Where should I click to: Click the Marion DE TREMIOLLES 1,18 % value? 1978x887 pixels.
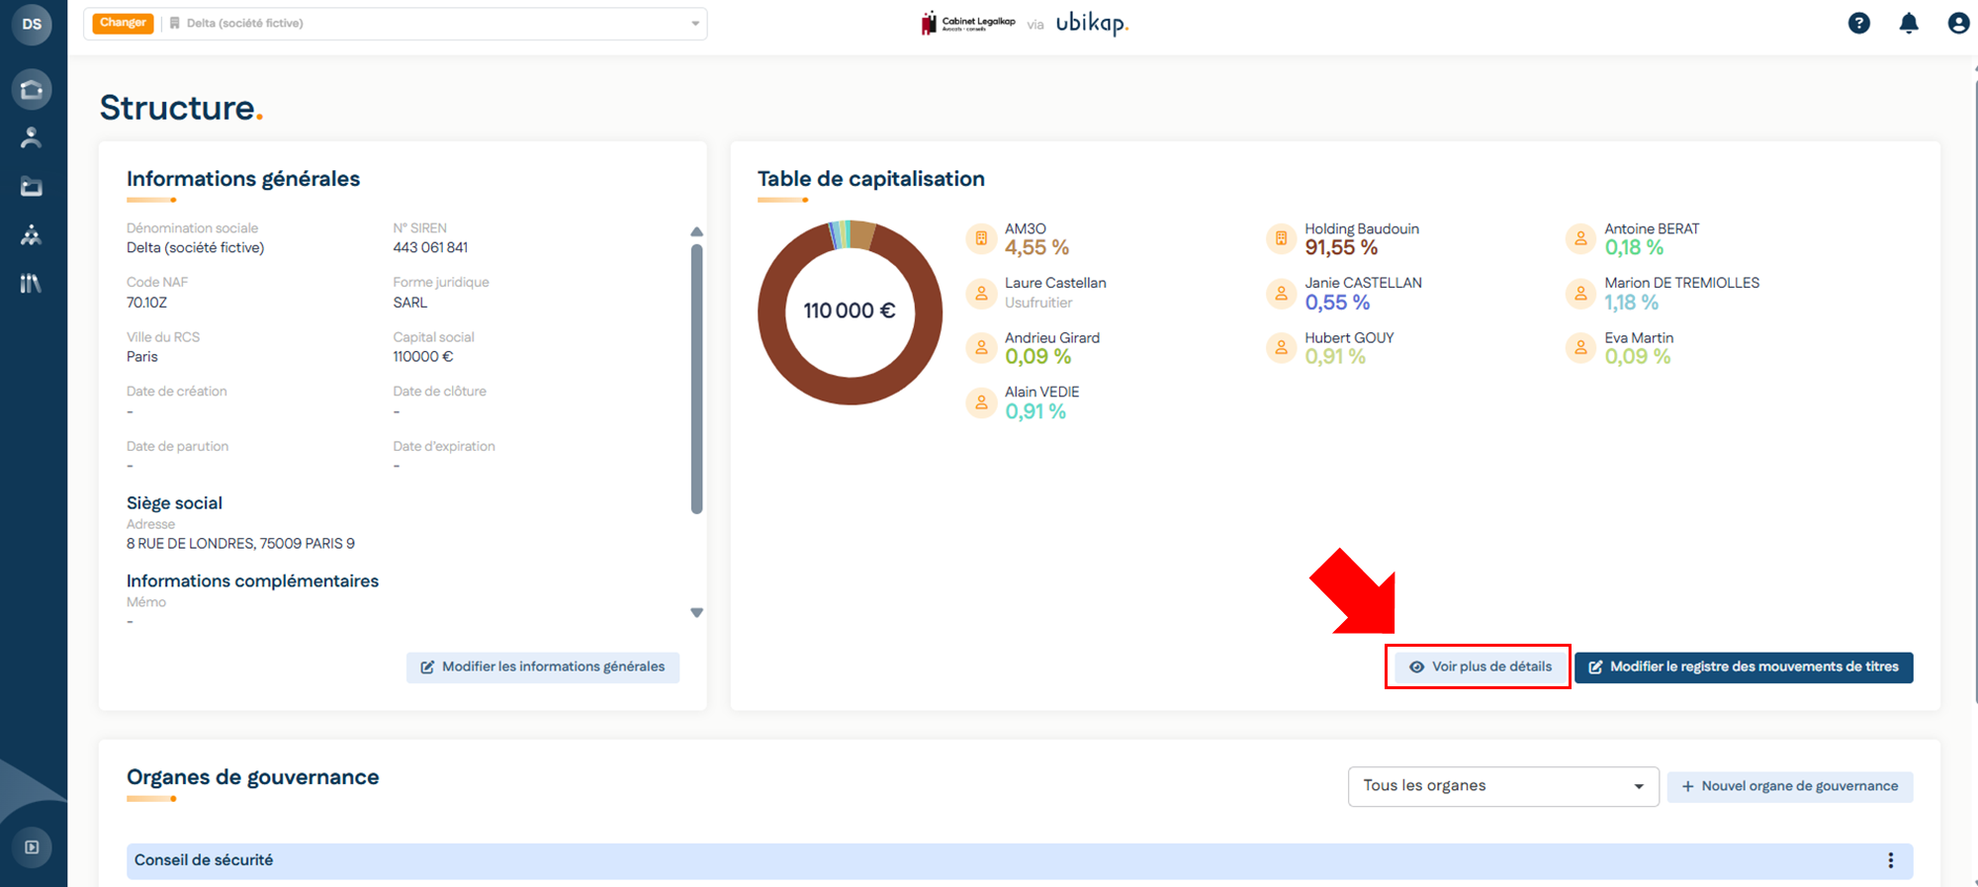tap(1632, 303)
